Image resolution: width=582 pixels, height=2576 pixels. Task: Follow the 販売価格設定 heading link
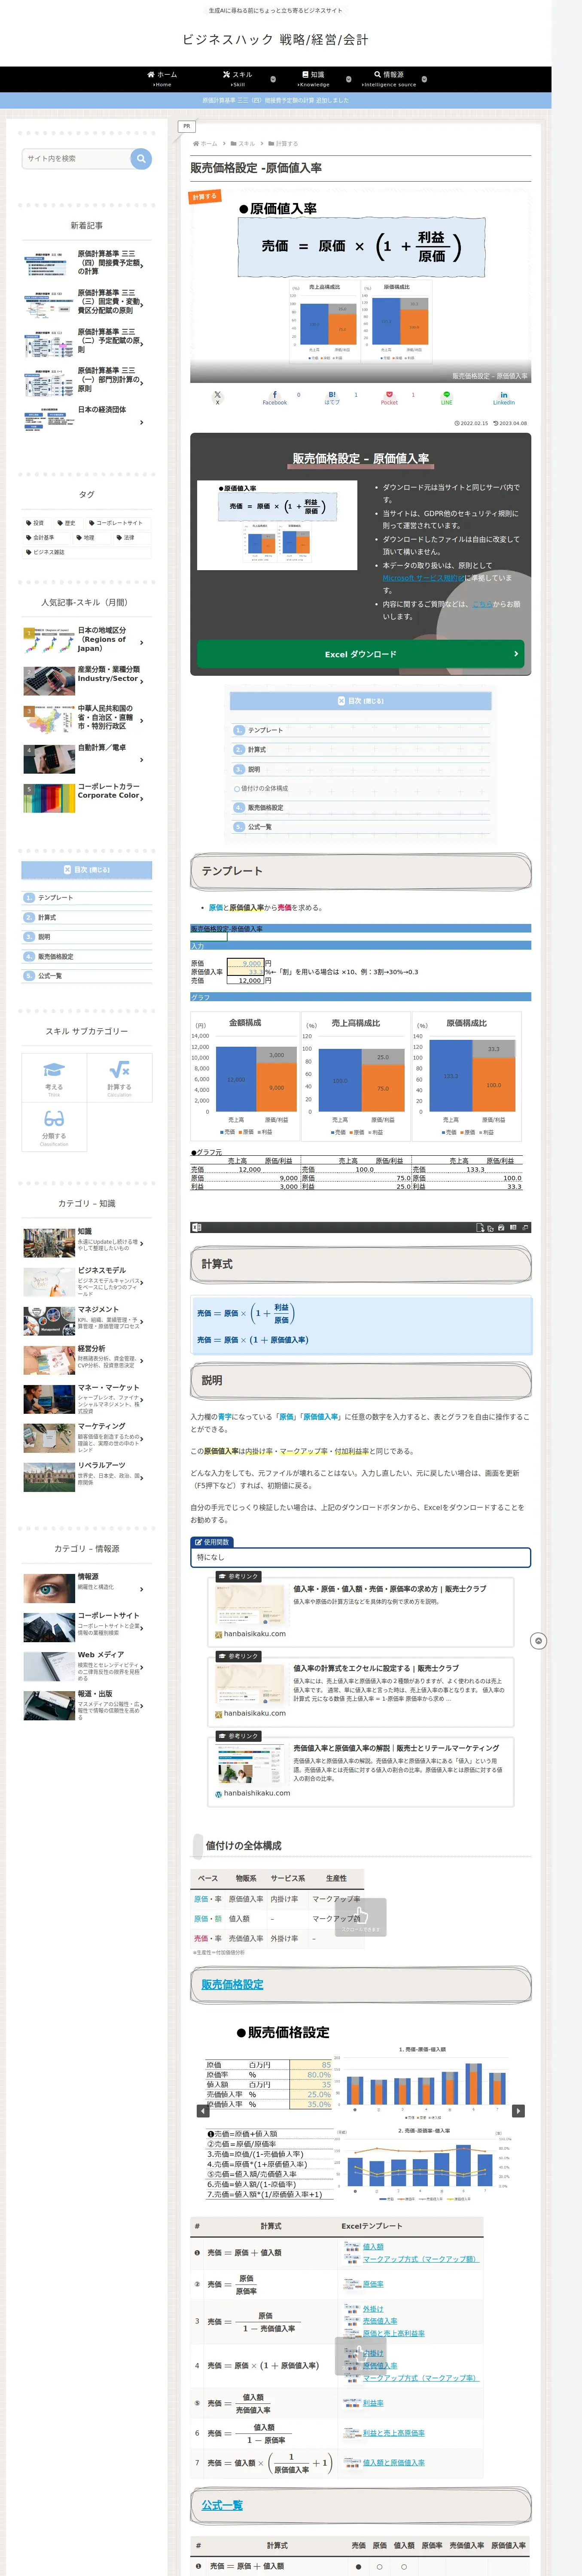click(232, 1984)
